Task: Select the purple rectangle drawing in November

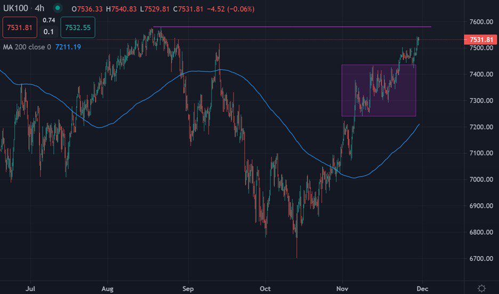Action: [379, 91]
